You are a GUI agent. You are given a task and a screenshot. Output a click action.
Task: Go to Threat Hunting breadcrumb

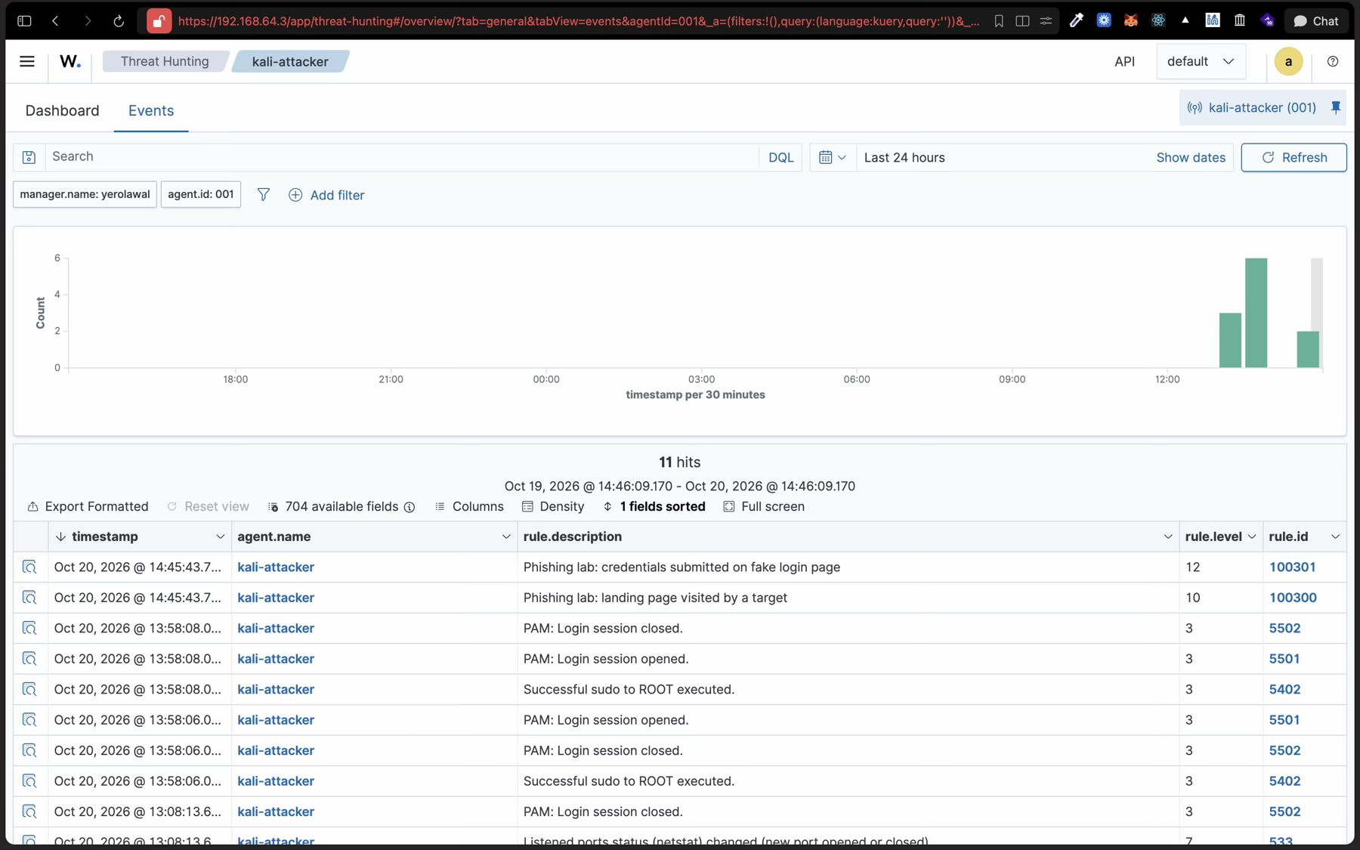click(x=165, y=61)
